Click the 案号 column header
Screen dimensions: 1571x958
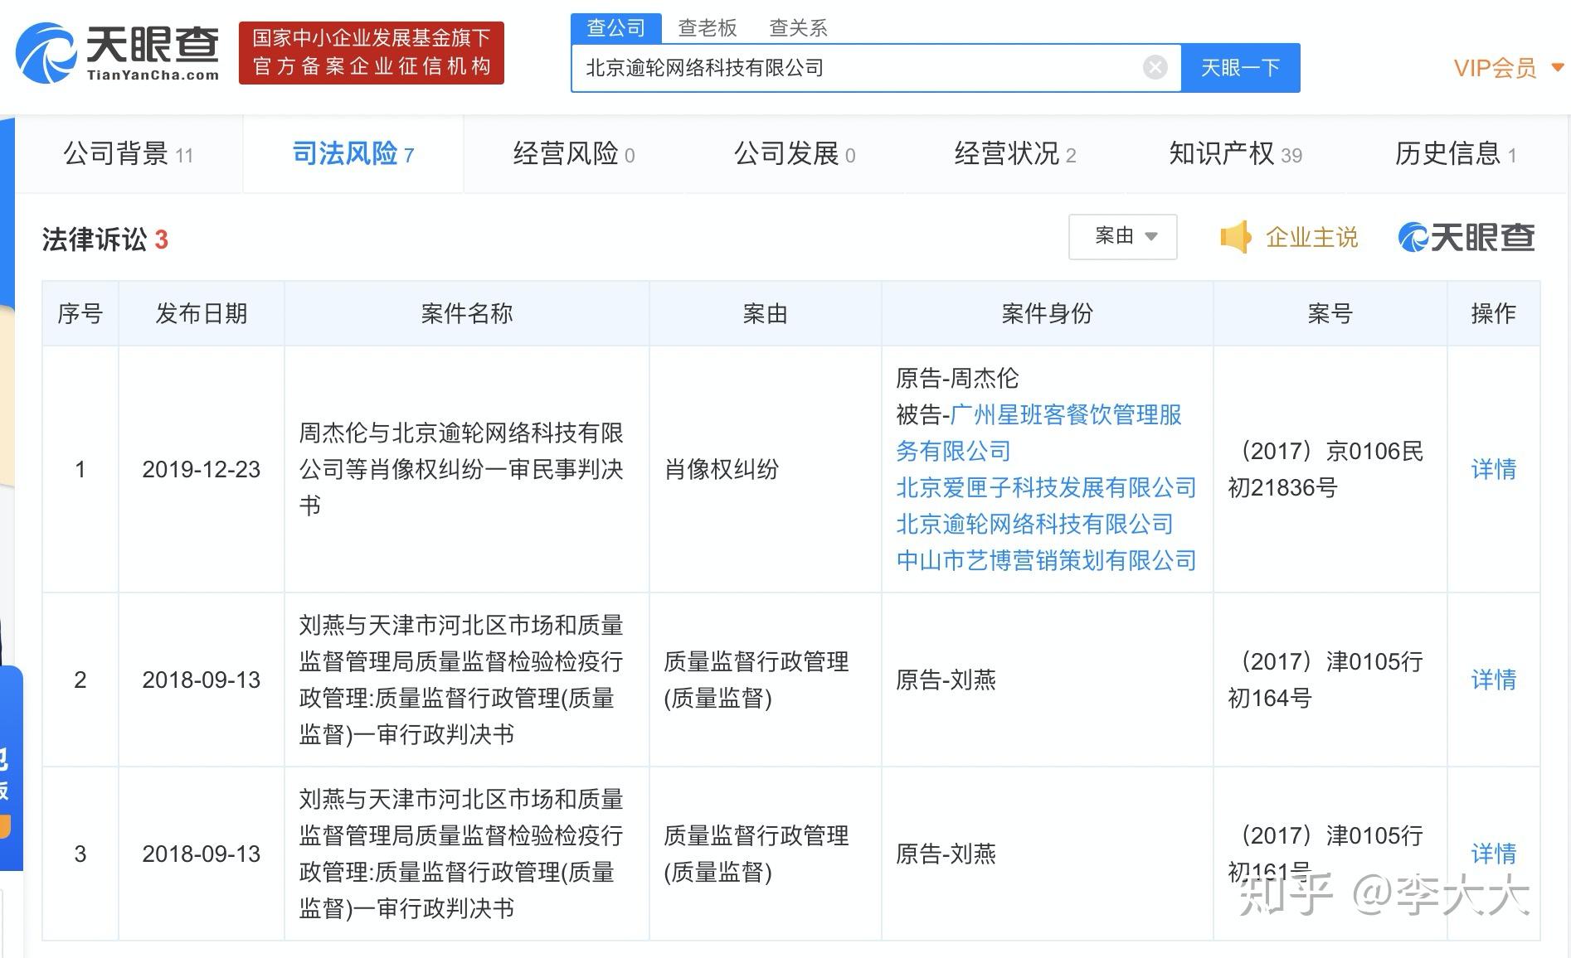point(1330,313)
